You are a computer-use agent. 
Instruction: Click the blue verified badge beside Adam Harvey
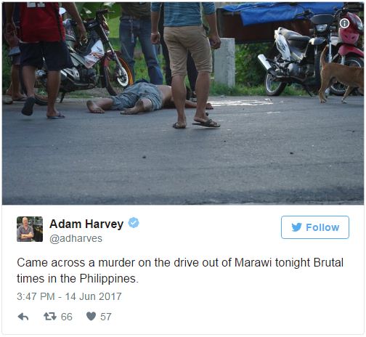[x=134, y=223]
